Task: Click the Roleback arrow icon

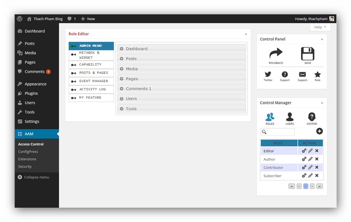Action: click(276, 54)
